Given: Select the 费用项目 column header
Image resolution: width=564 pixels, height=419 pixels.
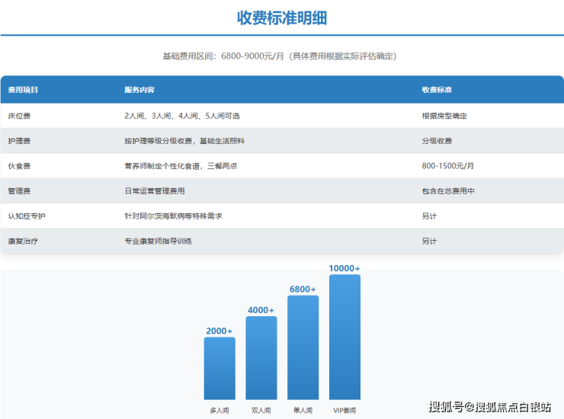Looking at the screenshot, I should pyautogui.click(x=23, y=90).
